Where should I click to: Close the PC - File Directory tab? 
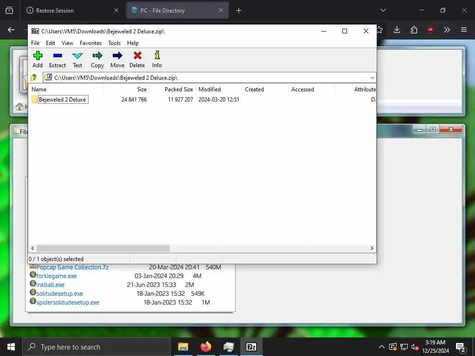[x=221, y=11]
